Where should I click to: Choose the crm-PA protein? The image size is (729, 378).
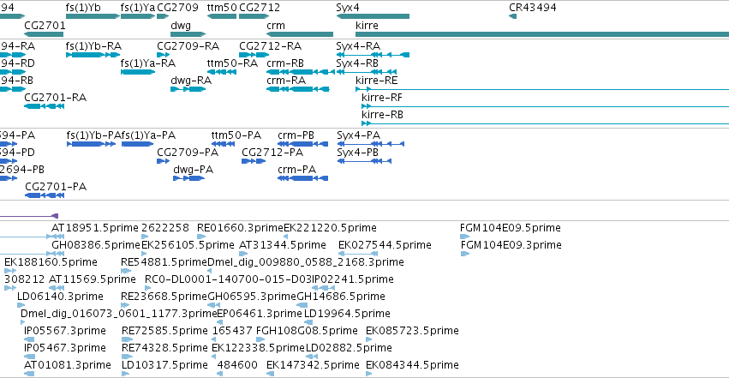[302, 178]
